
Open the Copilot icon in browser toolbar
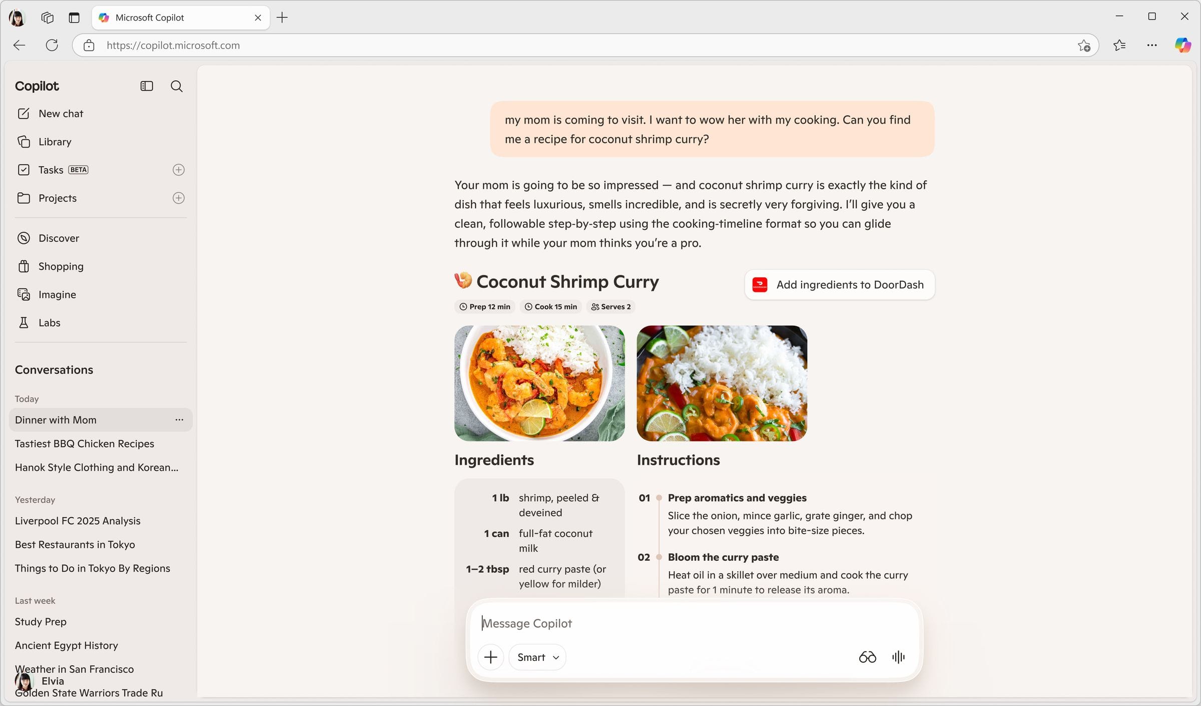pos(1183,45)
